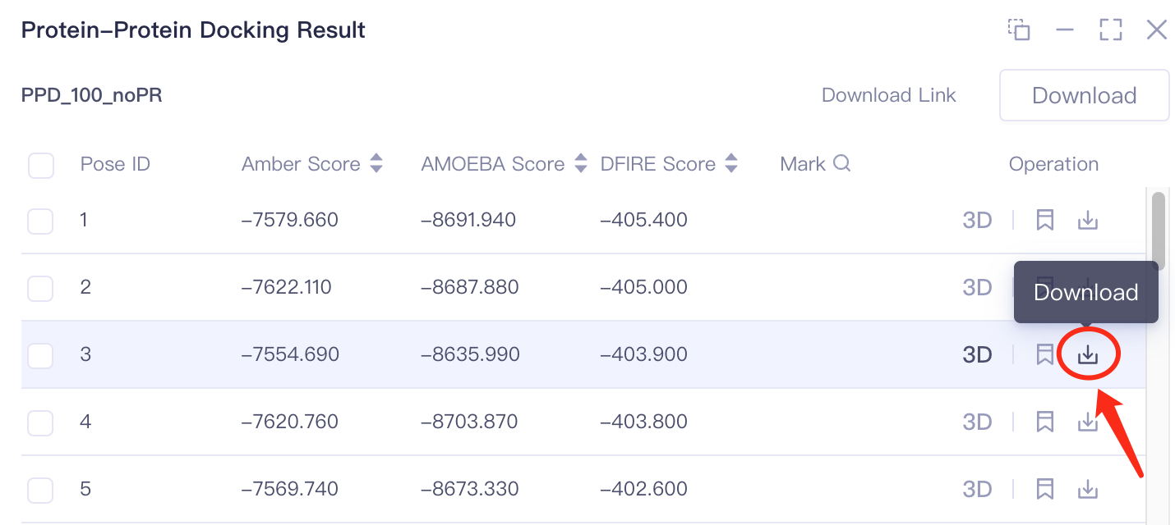The height and width of the screenshot is (525, 1175).
Task: Check the pose 3 row checkbox
Action: pos(41,355)
